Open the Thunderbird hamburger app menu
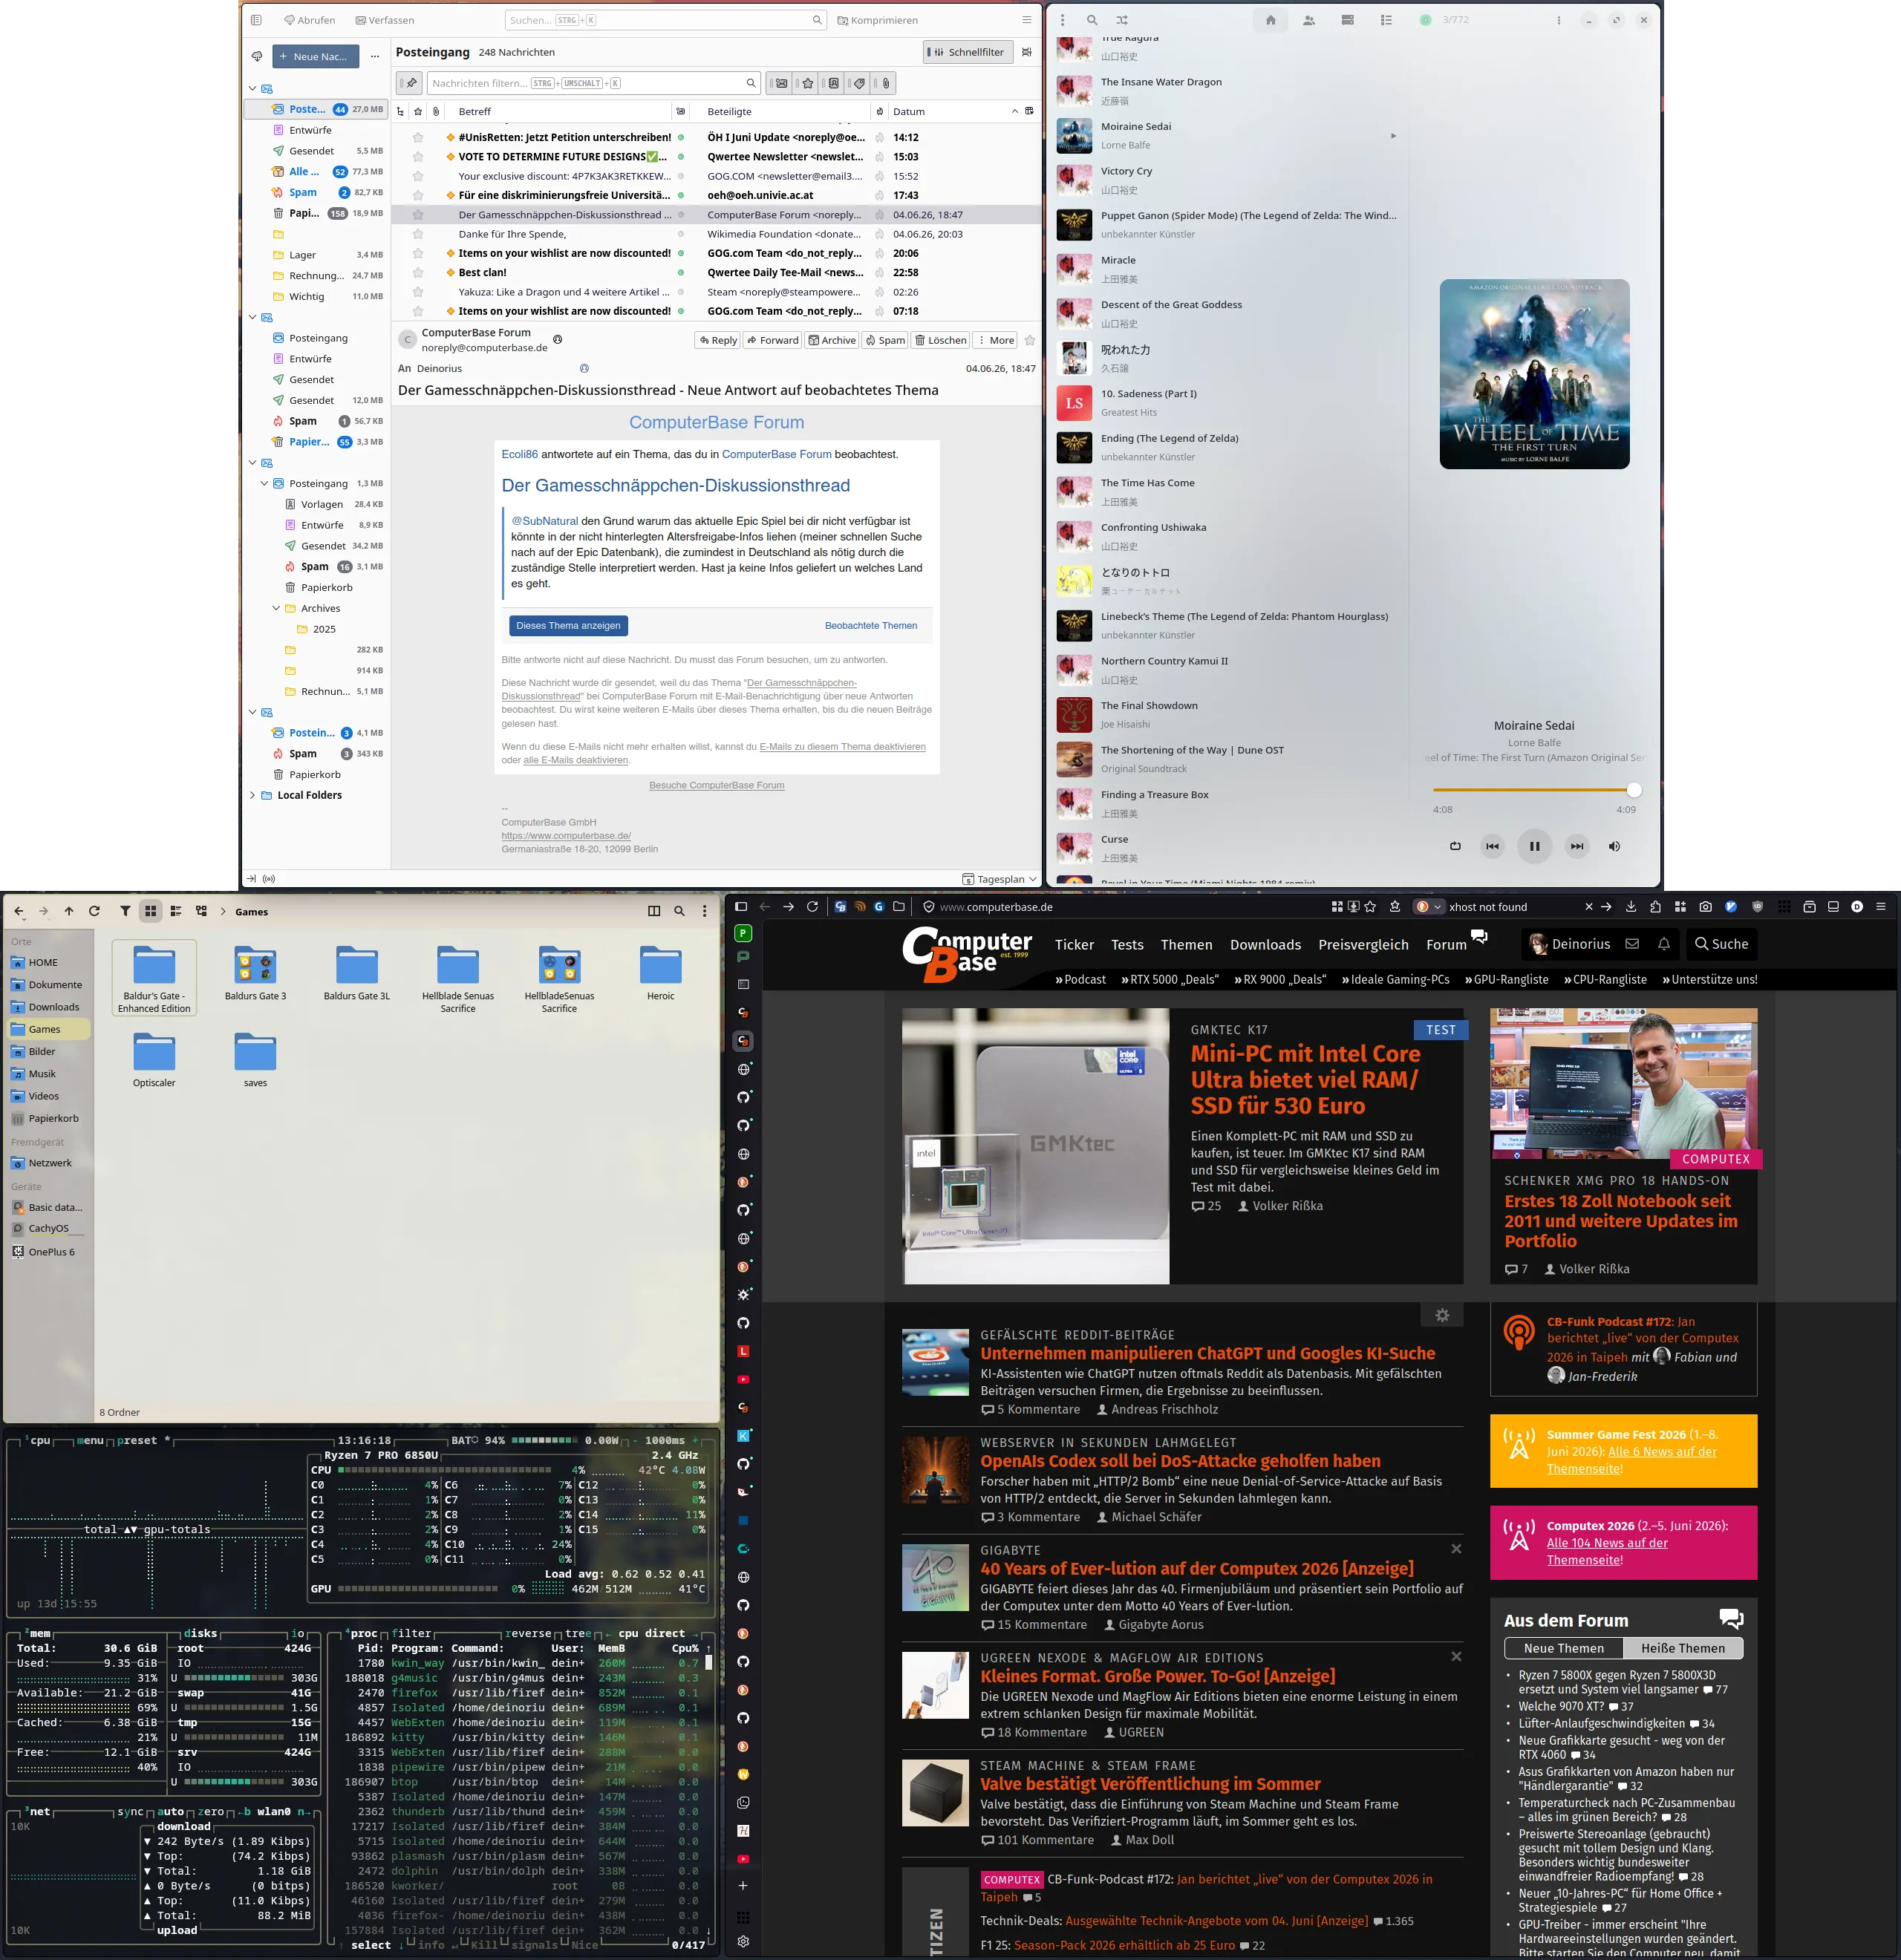This screenshot has height=1960, width=1901. pyautogui.click(x=1026, y=20)
